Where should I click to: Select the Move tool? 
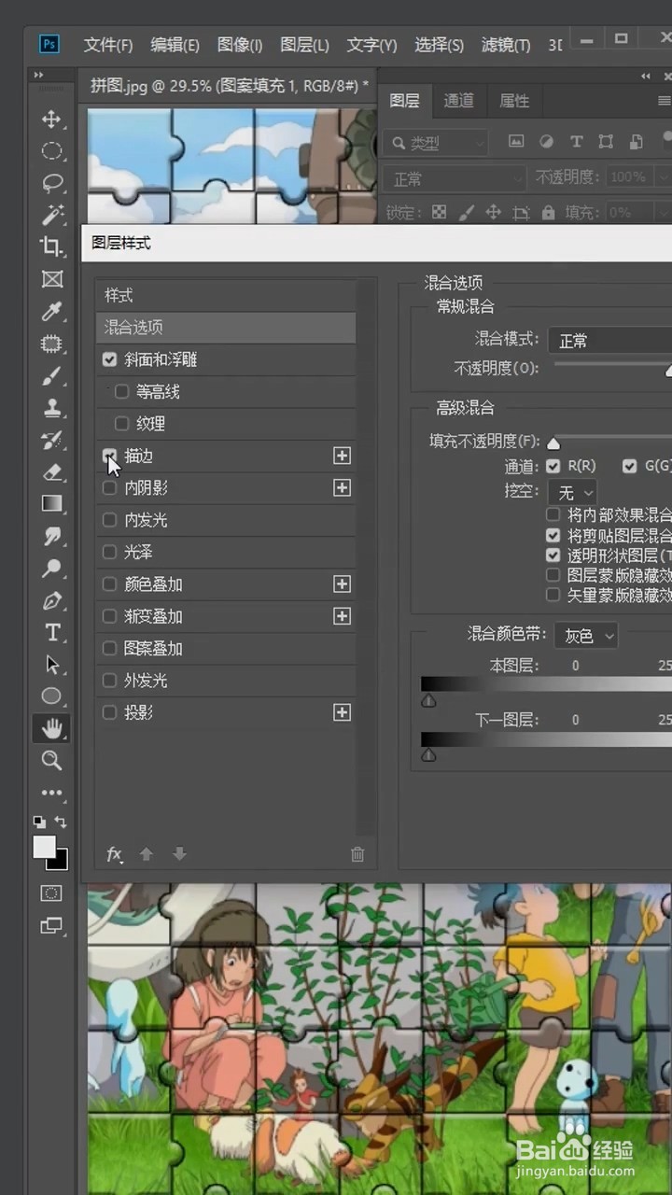[x=51, y=119]
